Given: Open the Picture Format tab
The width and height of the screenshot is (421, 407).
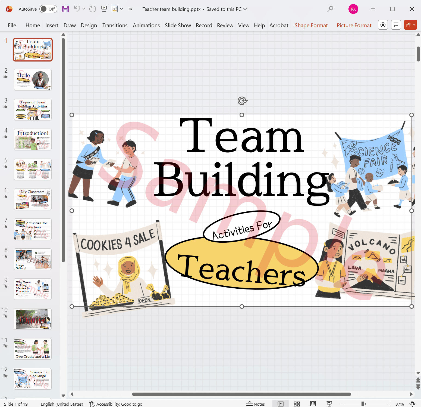Looking at the screenshot, I should pyautogui.click(x=354, y=25).
